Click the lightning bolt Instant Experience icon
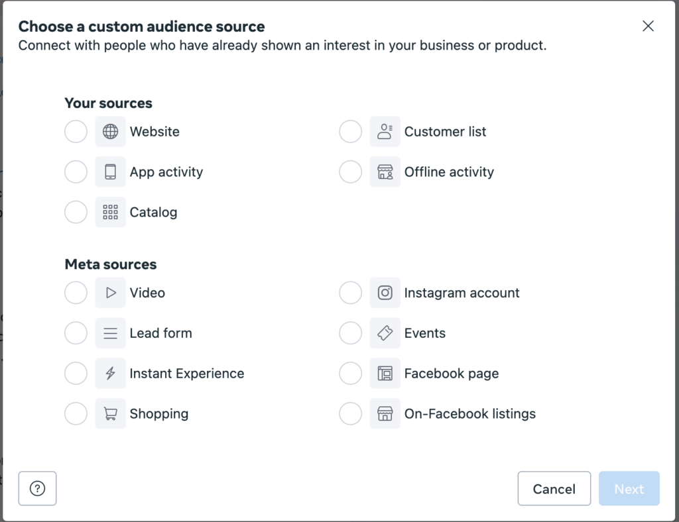Viewport: 679px width, 522px height. point(110,374)
